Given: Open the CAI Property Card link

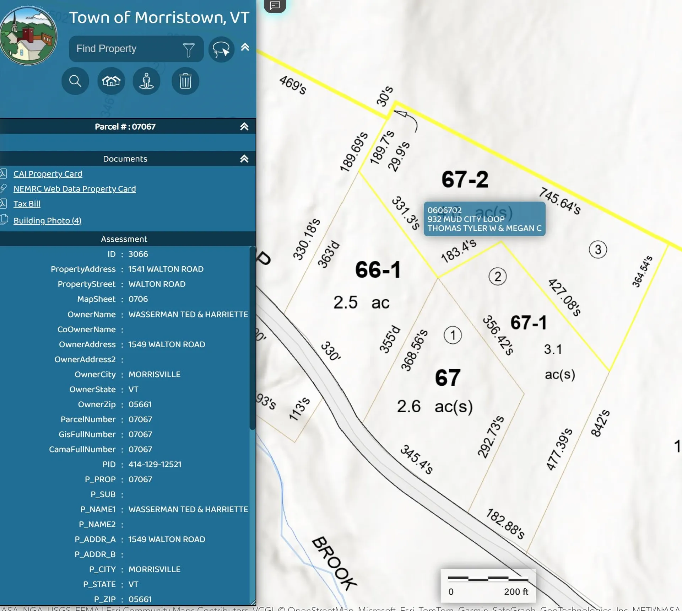Looking at the screenshot, I should coord(48,173).
